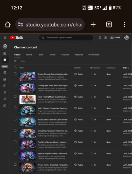Click the browser address bar URL
This screenshot has height=174, width=132.
pyautogui.click(x=54, y=25)
